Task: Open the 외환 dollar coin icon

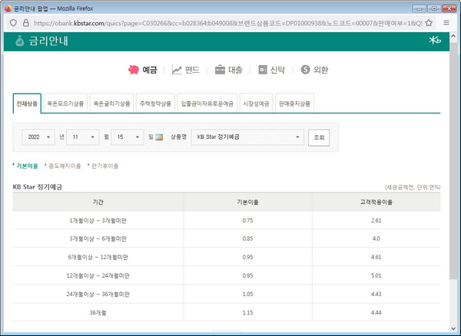Action: click(305, 70)
